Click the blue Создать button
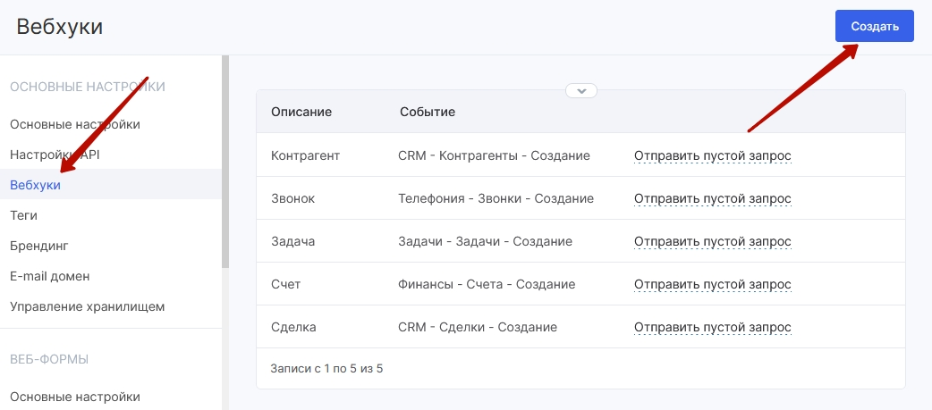Viewport: 932px width, 410px height. (874, 26)
